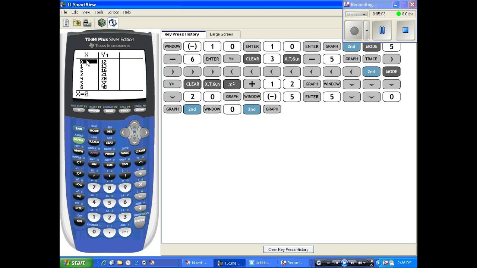Click the calculator's negative (-) key
Screen dimensions: 477x268
coord(125,232)
